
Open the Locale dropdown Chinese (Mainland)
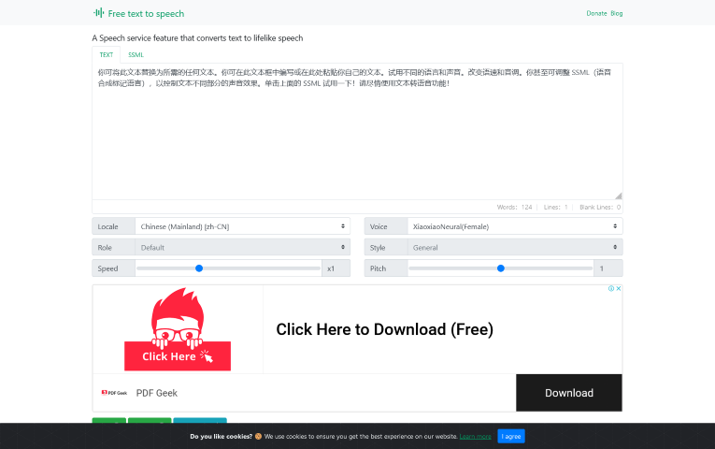click(243, 226)
